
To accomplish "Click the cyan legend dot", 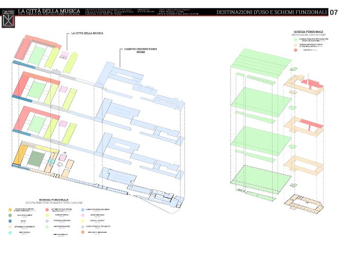I will pyautogui.click(x=10, y=233).
